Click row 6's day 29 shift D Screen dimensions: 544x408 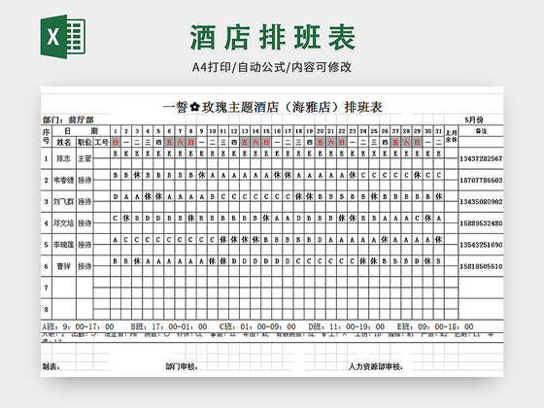click(417, 261)
